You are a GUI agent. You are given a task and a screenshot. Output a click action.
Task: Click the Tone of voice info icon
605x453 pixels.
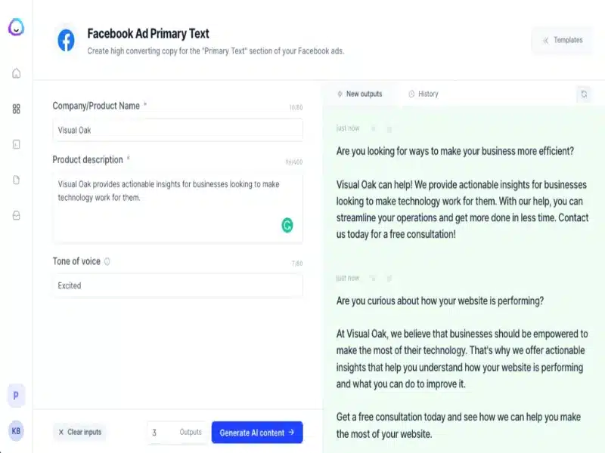[x=107, y=261]
